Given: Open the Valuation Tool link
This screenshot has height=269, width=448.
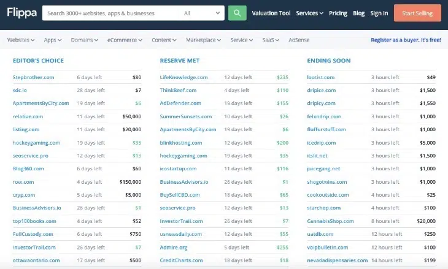Looking at the screenshot, I should click(x=271, y=13).
